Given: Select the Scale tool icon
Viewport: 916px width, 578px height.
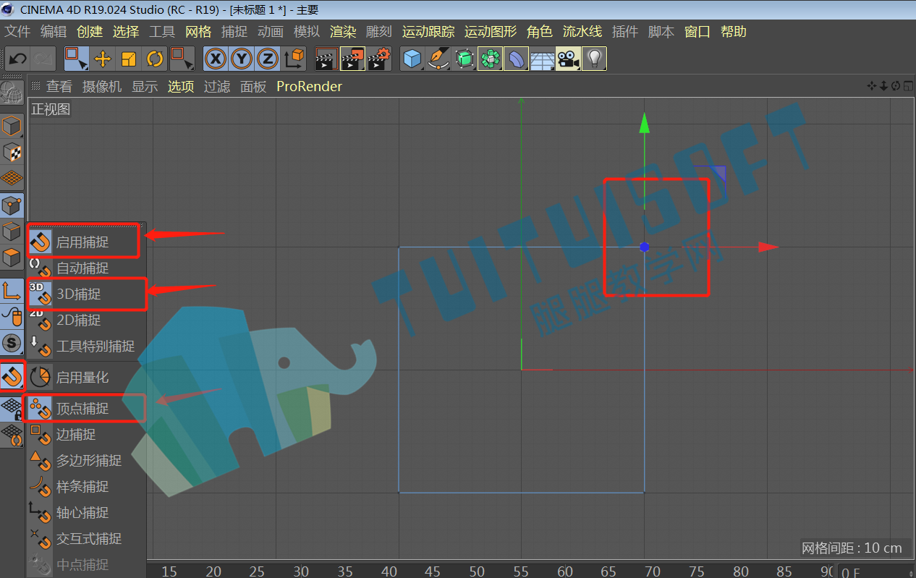Looking at the screenshot, I should coord(129,59).
